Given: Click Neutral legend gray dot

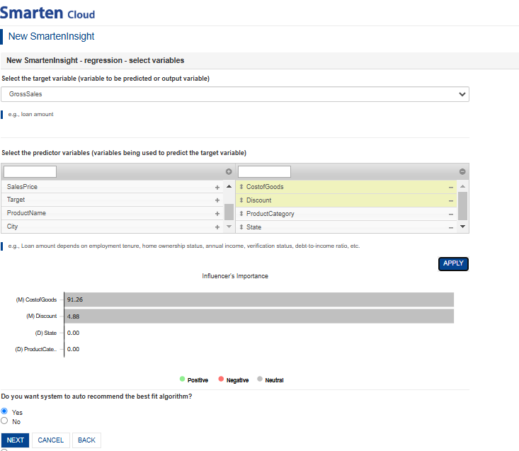Looking at the screenshot, I should [x=260, y=379].
